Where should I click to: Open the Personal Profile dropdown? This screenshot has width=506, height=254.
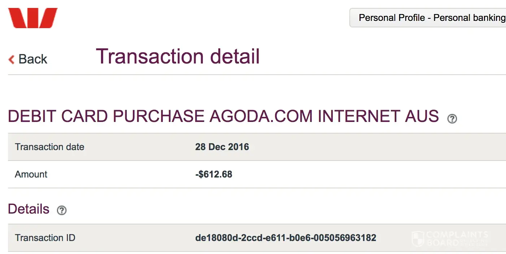(428, 18)
